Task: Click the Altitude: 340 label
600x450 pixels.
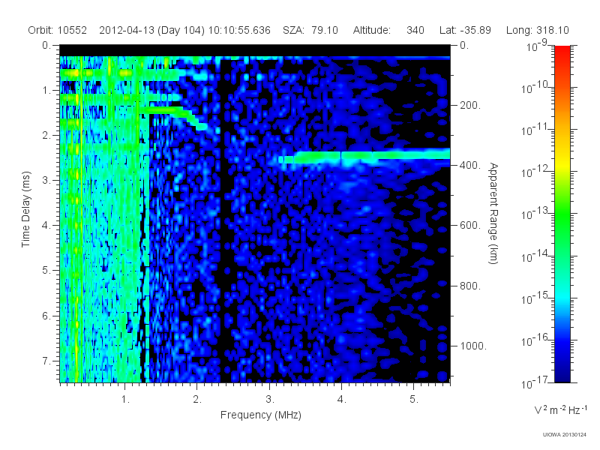Action: coord(388,30)
